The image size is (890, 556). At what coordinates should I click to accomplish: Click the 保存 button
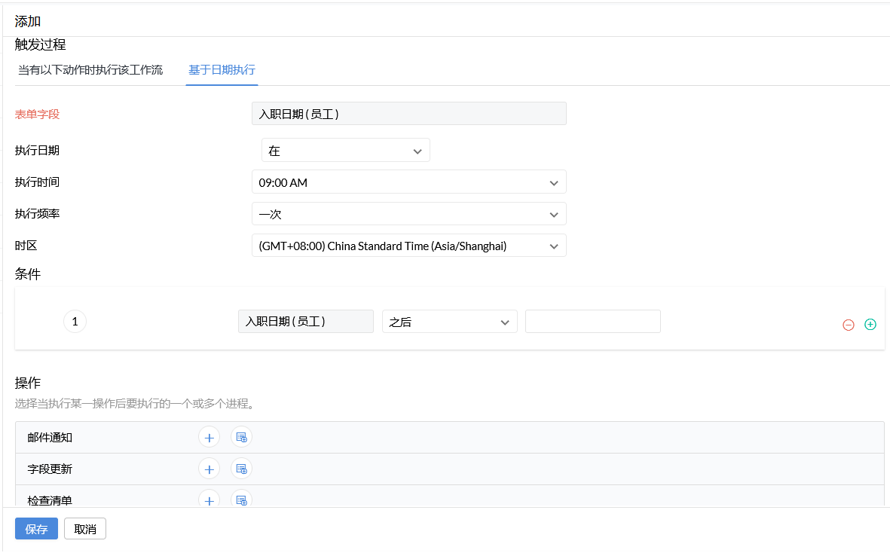(x=36, y=529)
